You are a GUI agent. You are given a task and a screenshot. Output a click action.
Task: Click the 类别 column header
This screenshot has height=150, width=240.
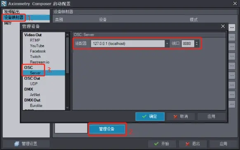[x=59, y=20]
